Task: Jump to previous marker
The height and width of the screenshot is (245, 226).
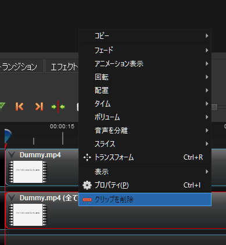Action: click(19, 106)
